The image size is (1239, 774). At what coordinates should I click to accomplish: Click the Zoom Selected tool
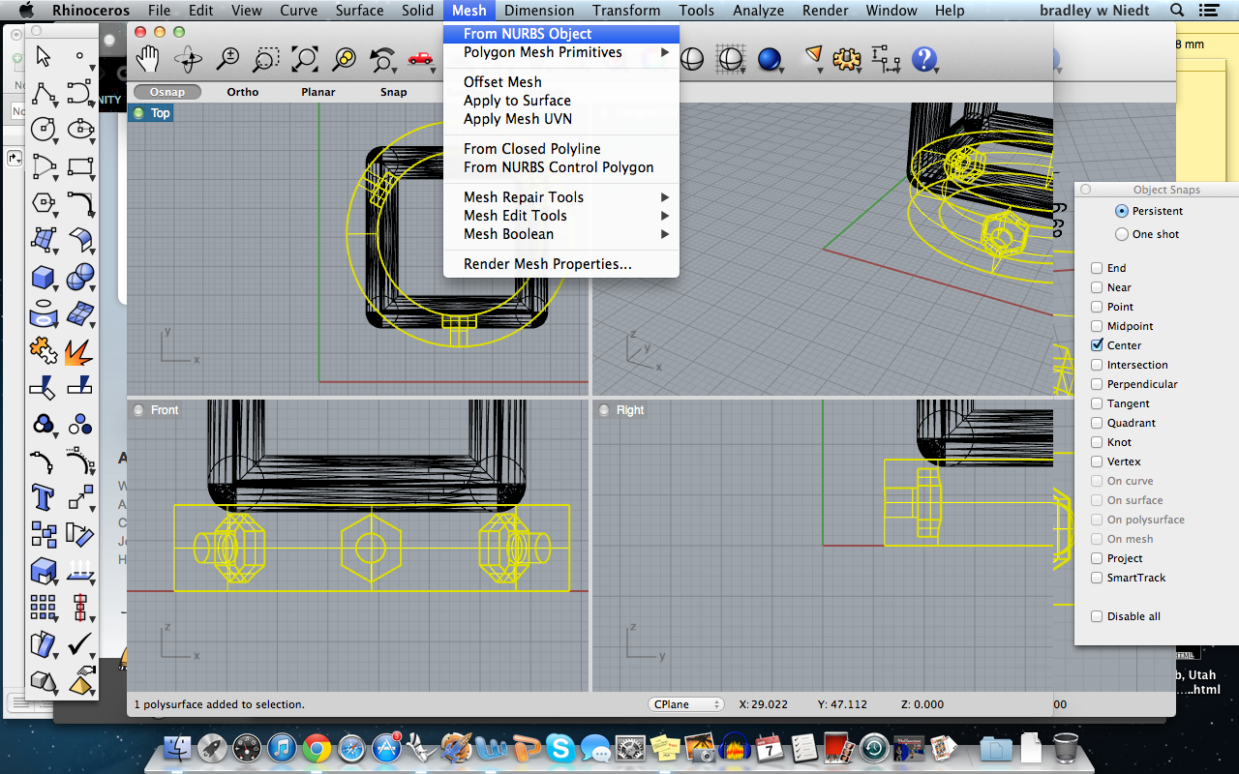pos(344,60)
